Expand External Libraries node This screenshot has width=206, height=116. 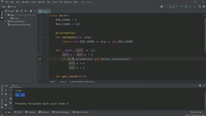pyautogui.click(x=5, y=21)
